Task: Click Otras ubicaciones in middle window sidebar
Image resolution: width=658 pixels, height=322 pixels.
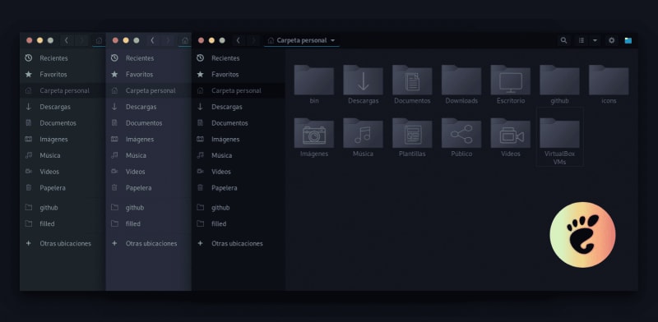Action: point(149,243)
